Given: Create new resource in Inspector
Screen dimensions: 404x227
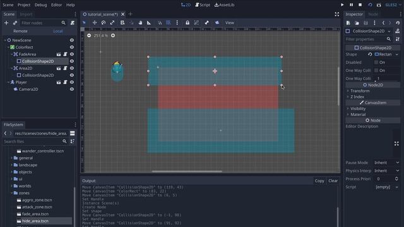Looking at the screenshot, I should (x=348, y=23).
